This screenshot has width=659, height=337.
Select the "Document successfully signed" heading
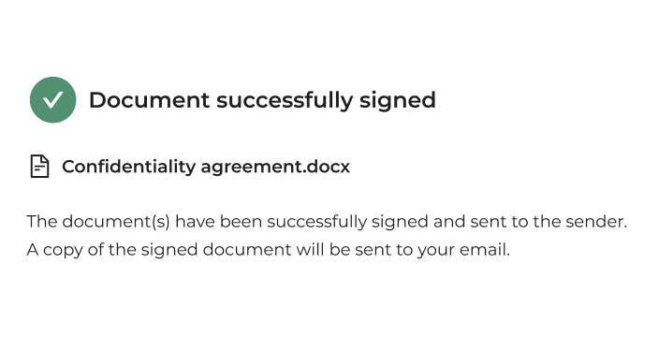coord(262,100)
